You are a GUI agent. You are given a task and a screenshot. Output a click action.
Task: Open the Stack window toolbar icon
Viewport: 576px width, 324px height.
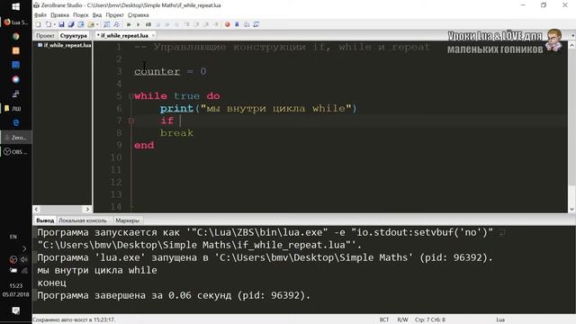point(247,24)
